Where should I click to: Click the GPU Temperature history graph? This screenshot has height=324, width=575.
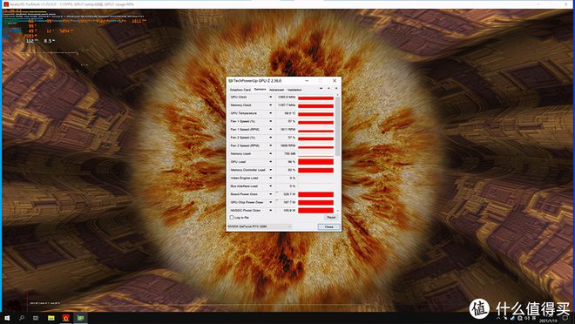[x=315, y=113]
